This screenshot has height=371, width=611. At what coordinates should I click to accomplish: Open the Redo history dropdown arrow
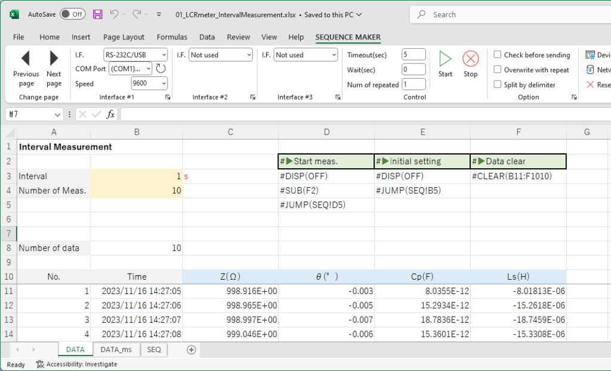point(147,14)
